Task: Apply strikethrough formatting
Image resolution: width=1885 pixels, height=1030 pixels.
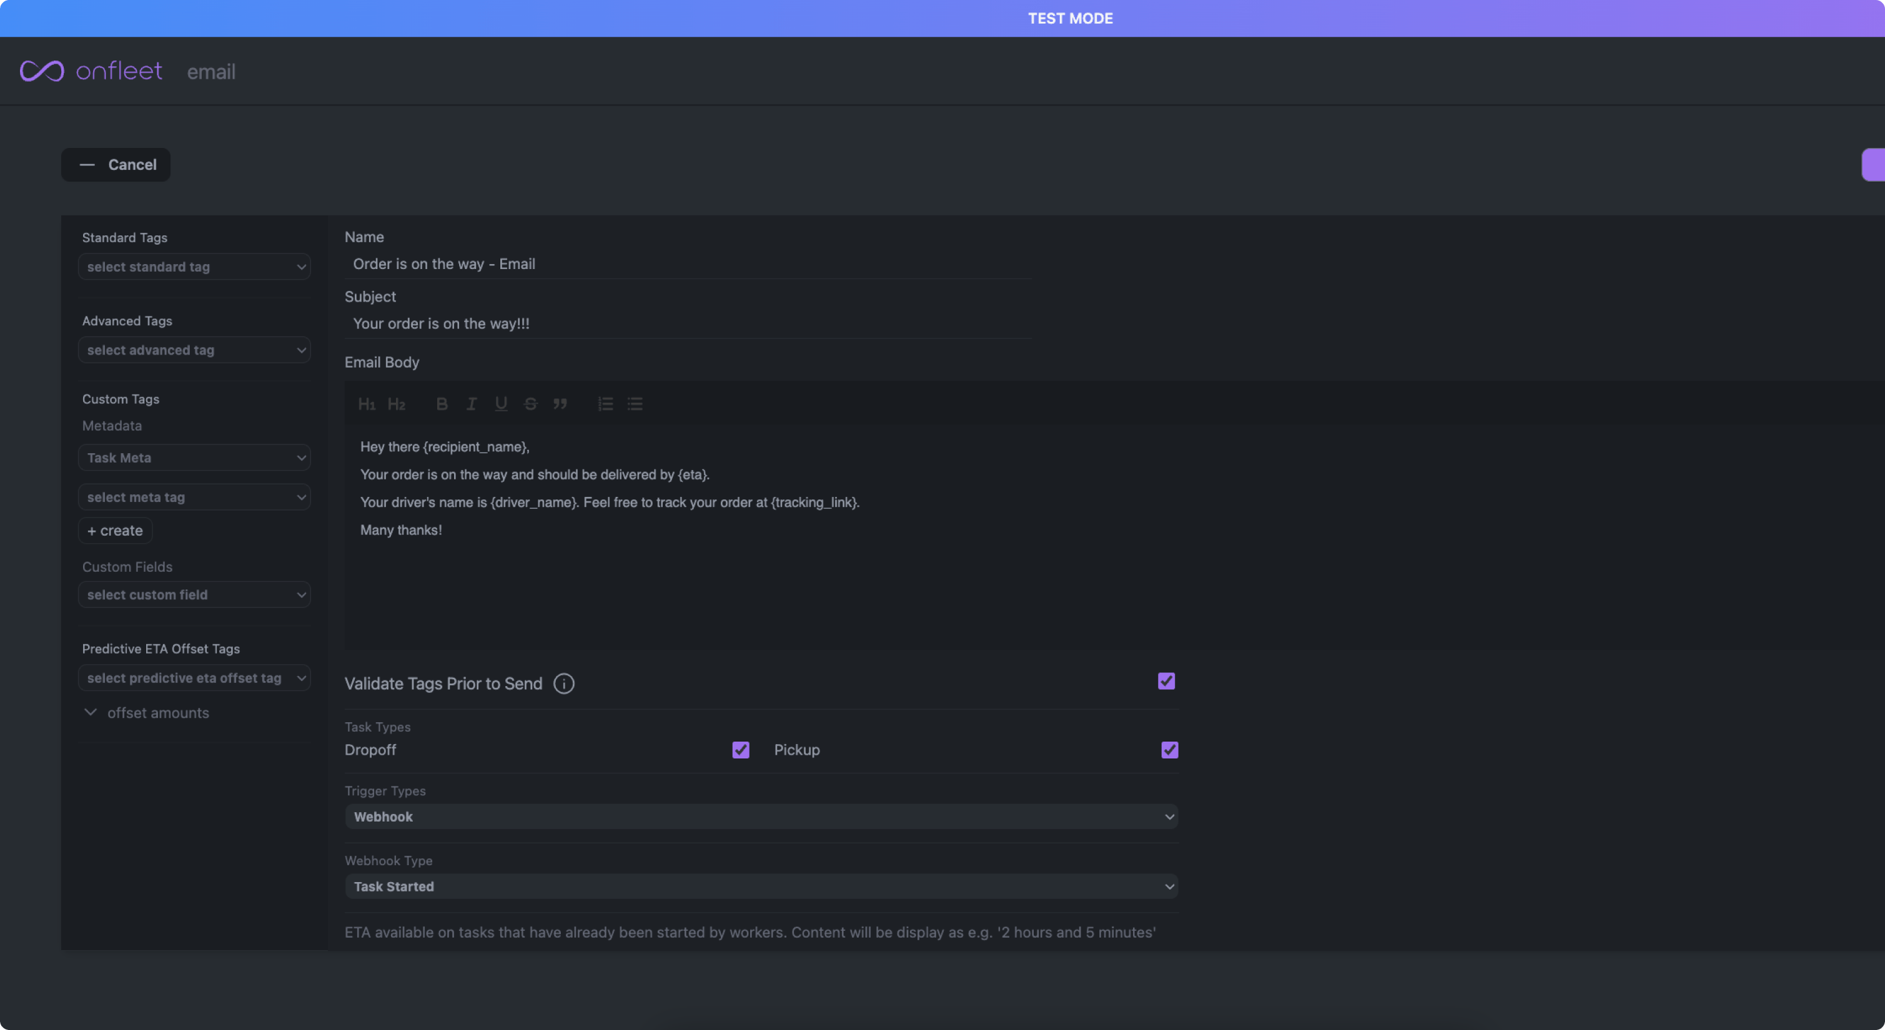Action: pyautogui.click(x=530, y=403)
